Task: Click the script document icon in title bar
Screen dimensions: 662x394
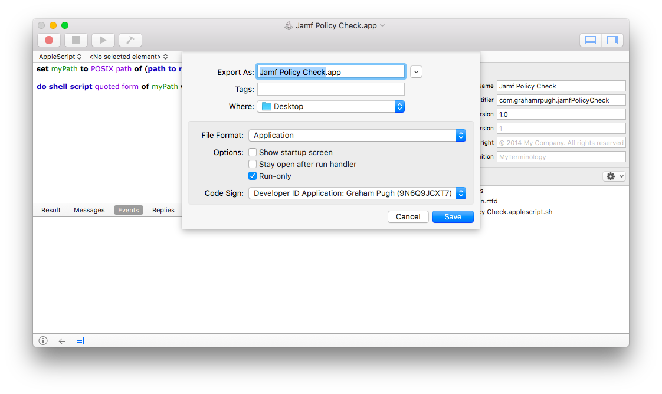Action: (289, 26)
